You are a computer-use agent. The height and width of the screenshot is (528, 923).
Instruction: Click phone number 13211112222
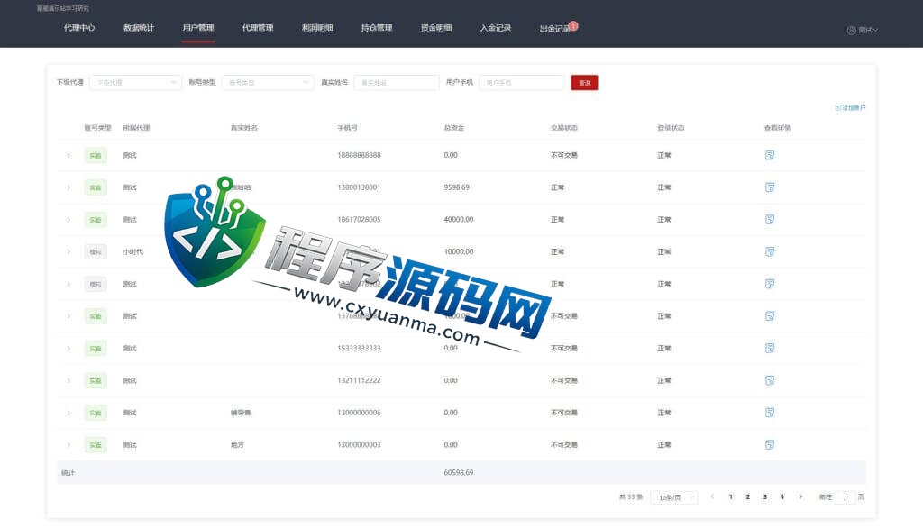coord(359,380)
